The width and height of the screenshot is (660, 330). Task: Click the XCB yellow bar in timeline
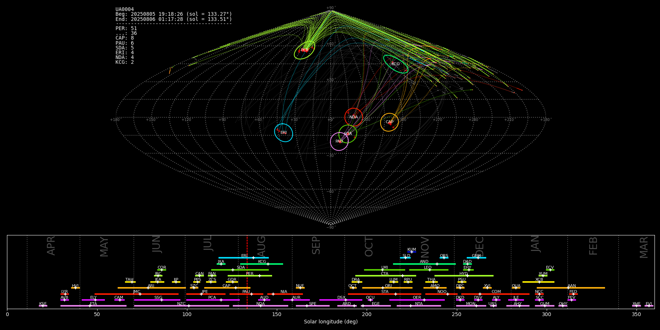coord(538,282)
